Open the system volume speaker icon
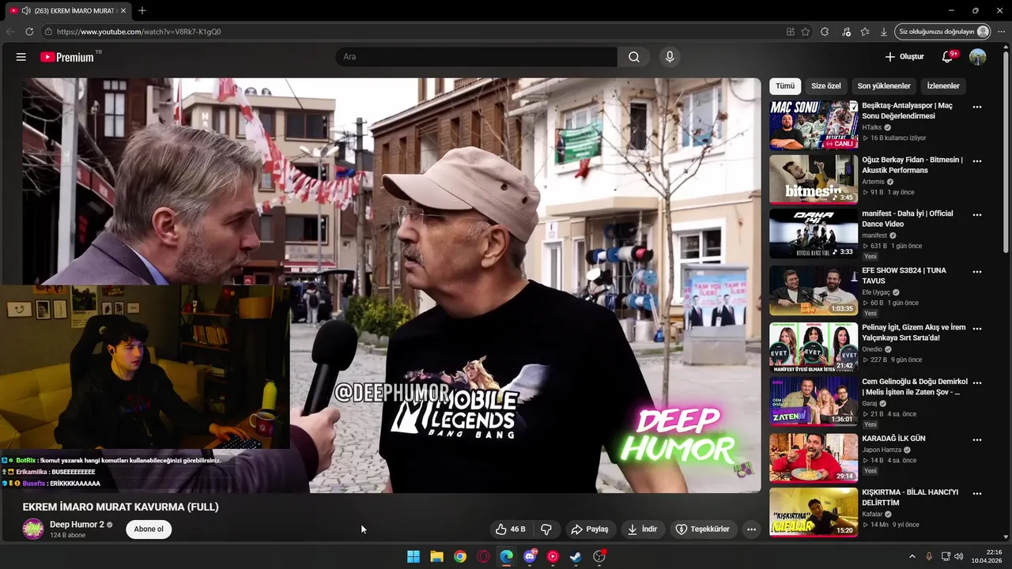This screenshot has height=569, width=1012. 960,556
